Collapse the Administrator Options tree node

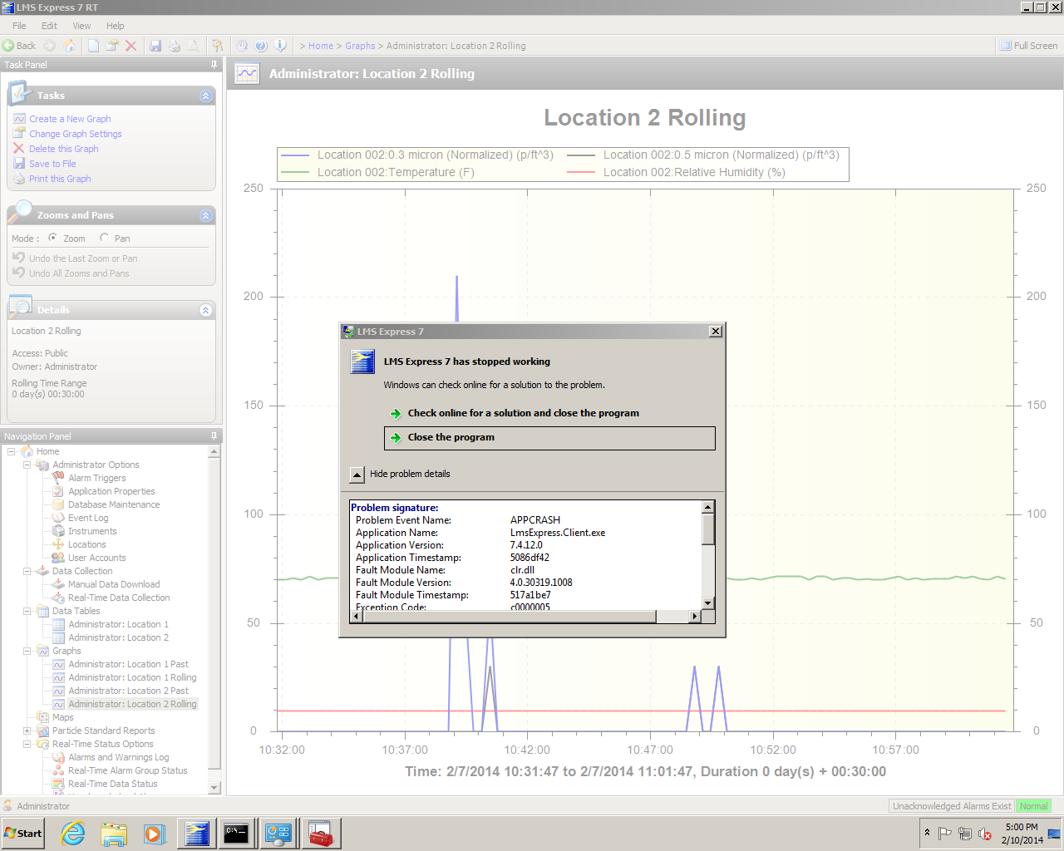[x=27, y=465]
